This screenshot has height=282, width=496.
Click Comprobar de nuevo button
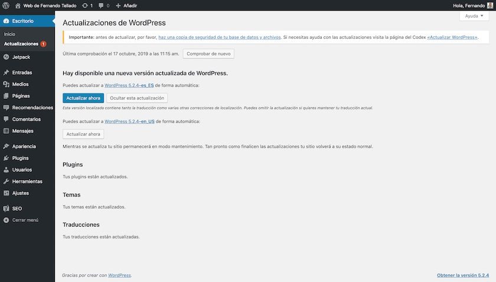tap(208, 54)
